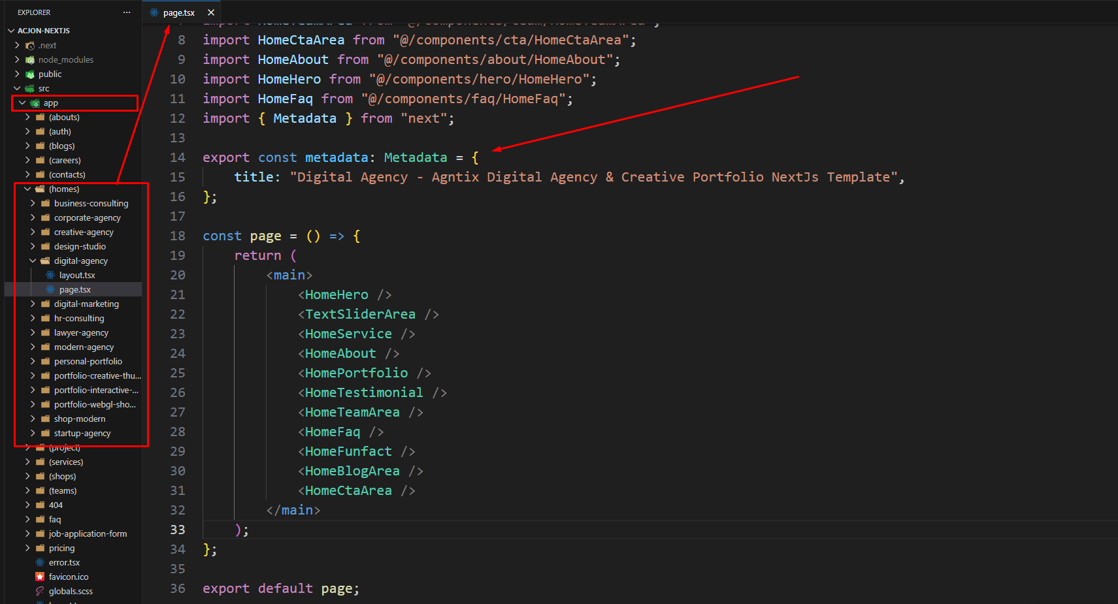Click the node_modules folder icon
The width and height of the screenshot is (1118, 604).
30,60
